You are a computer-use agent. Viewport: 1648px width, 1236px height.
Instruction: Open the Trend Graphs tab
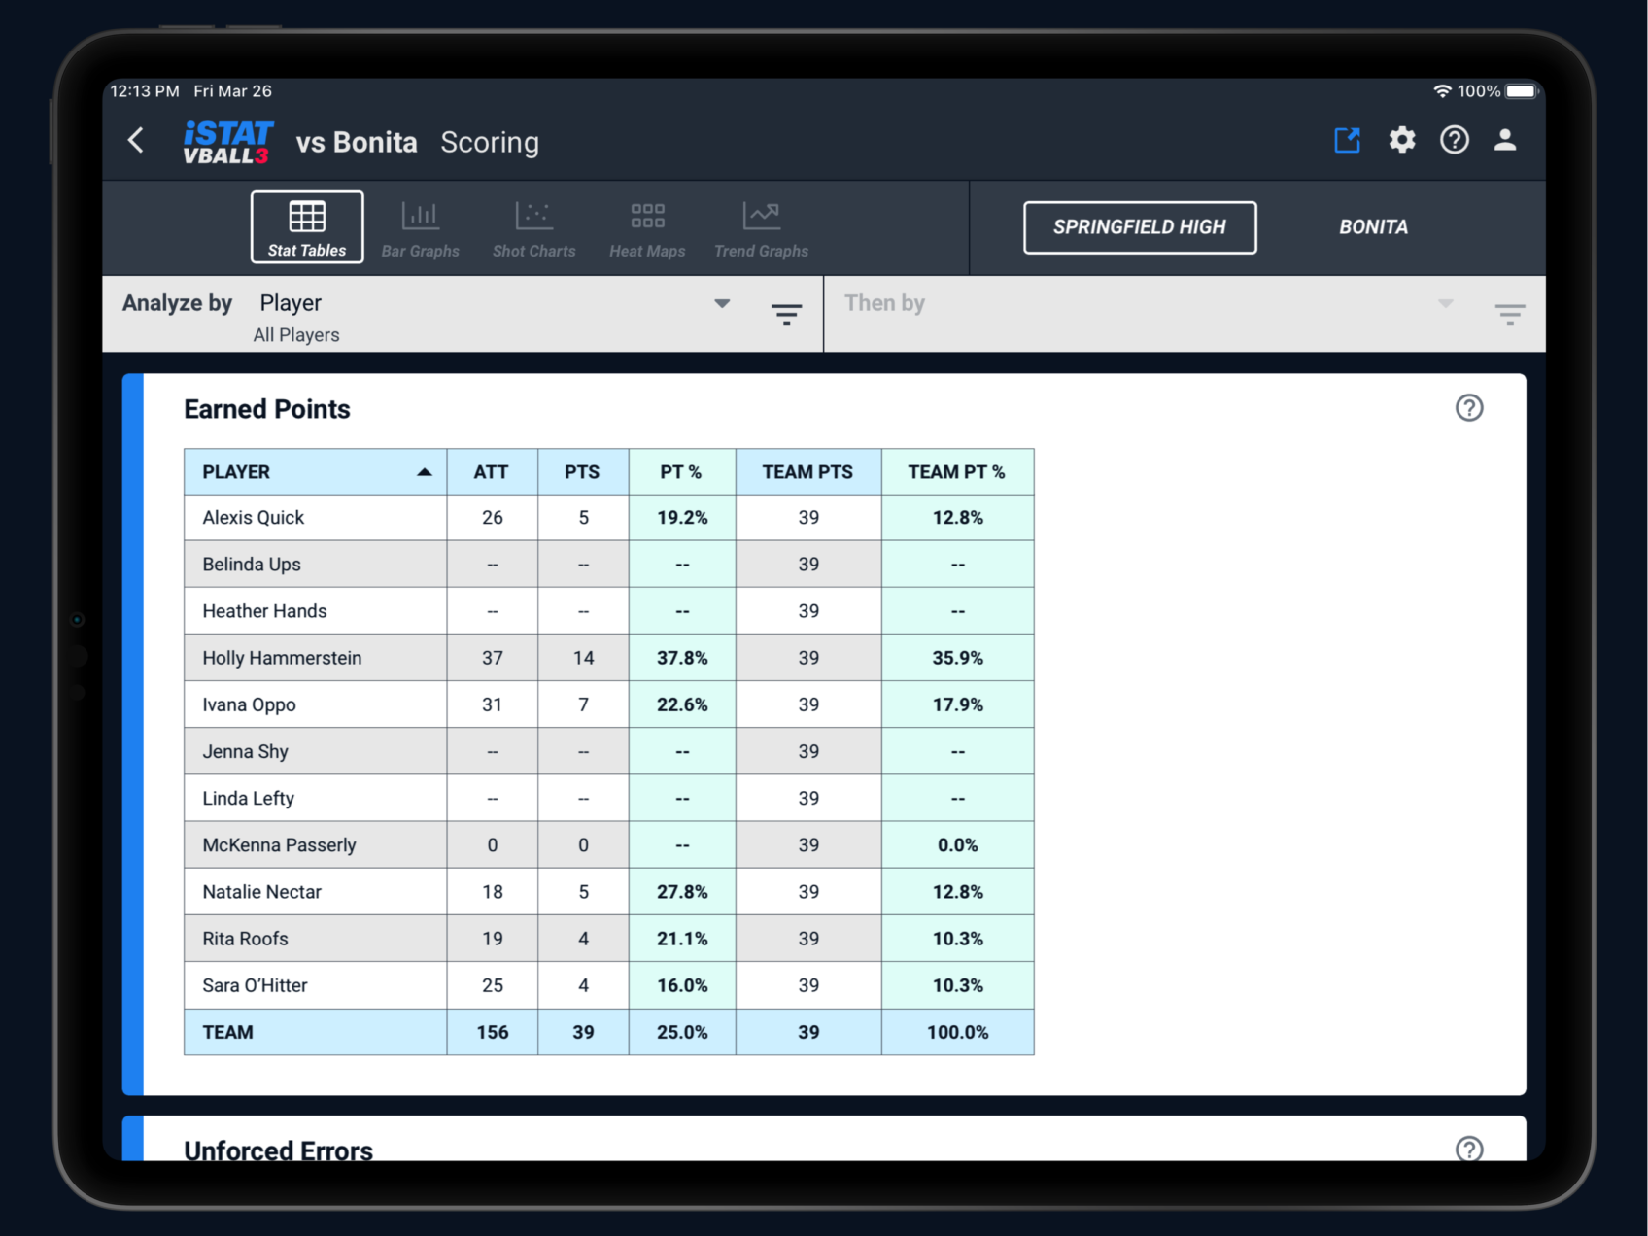tap(761, 228)
